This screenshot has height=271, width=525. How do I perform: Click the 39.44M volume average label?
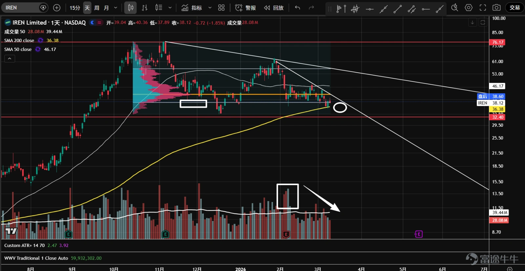499,213
